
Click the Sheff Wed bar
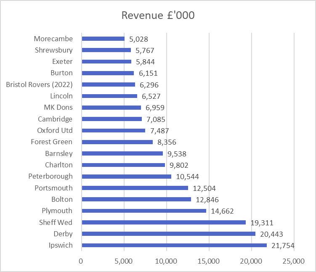[x=163, y=222]
